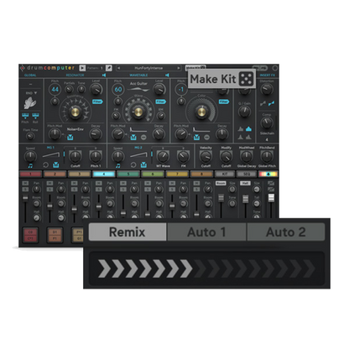
Task: Click the red C0 drum pad
Action: (x=30, y=235)
